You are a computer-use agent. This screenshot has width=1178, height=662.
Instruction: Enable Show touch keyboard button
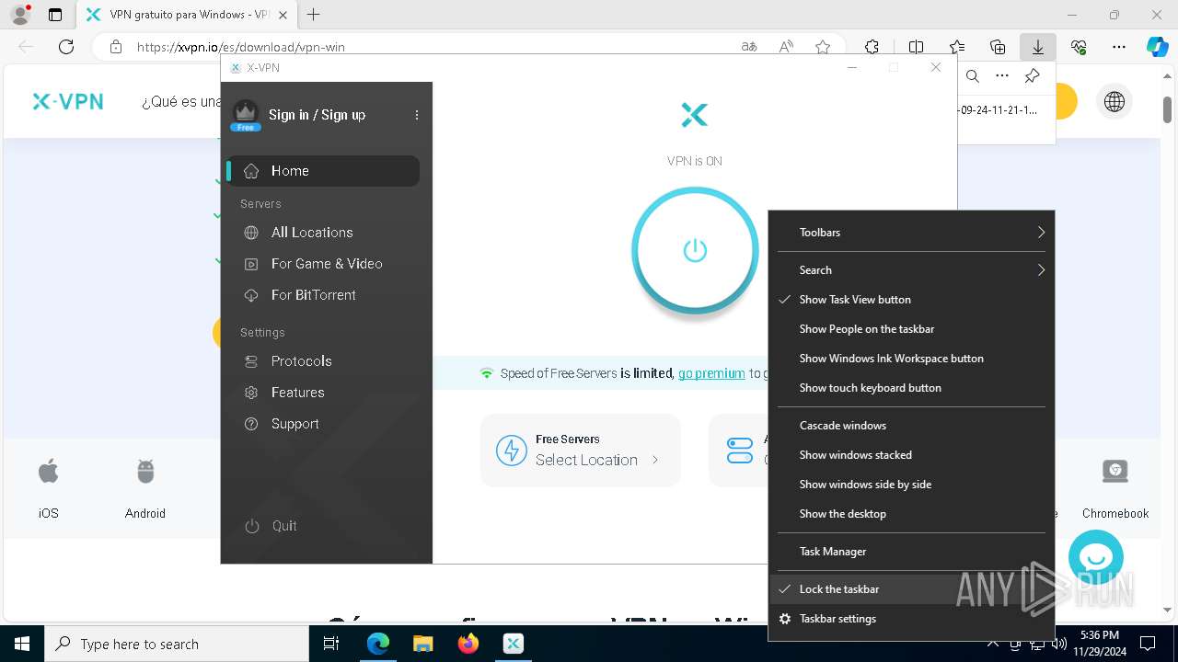(x=911, y=388)
